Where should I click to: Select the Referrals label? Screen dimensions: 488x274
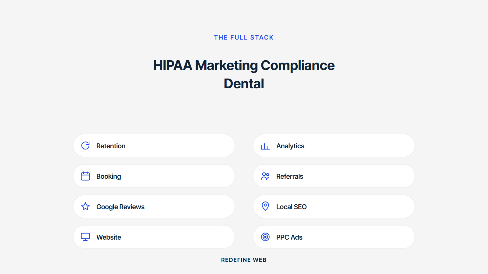[290, 176]
